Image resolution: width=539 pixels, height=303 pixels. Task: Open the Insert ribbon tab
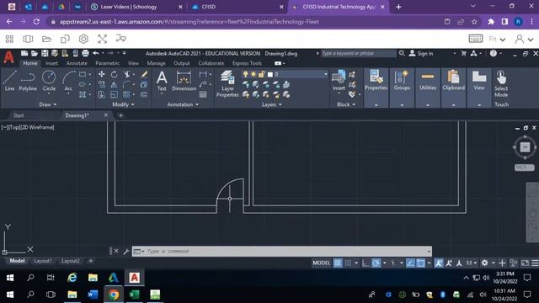click(x=51, y=63)
